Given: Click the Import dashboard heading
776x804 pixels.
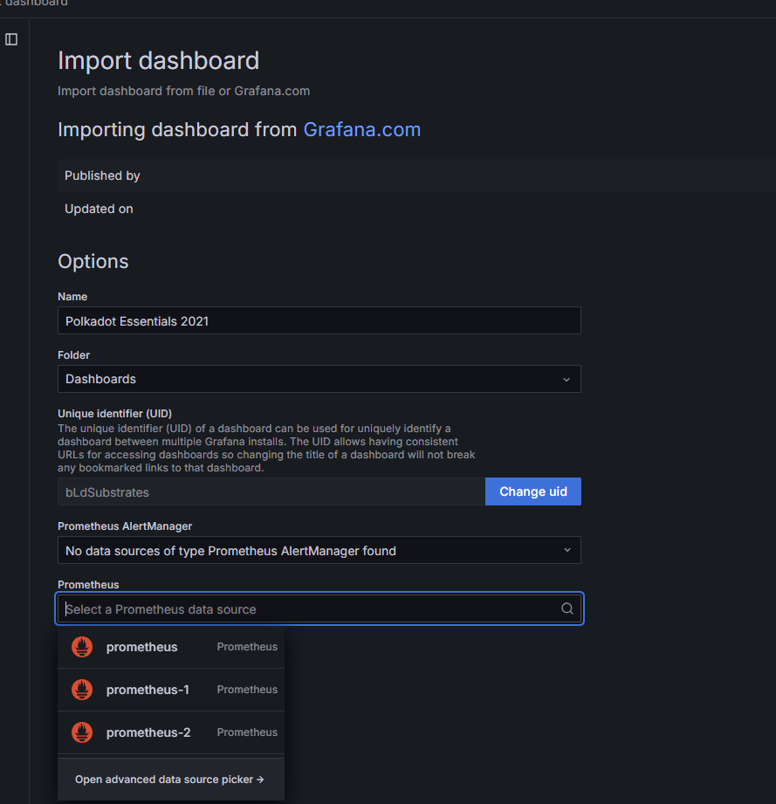Looking at the screenshot, I should [158, 60].
